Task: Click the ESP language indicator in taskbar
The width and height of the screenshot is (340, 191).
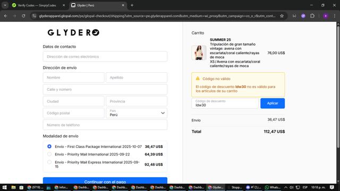Action: pos(305,187)
